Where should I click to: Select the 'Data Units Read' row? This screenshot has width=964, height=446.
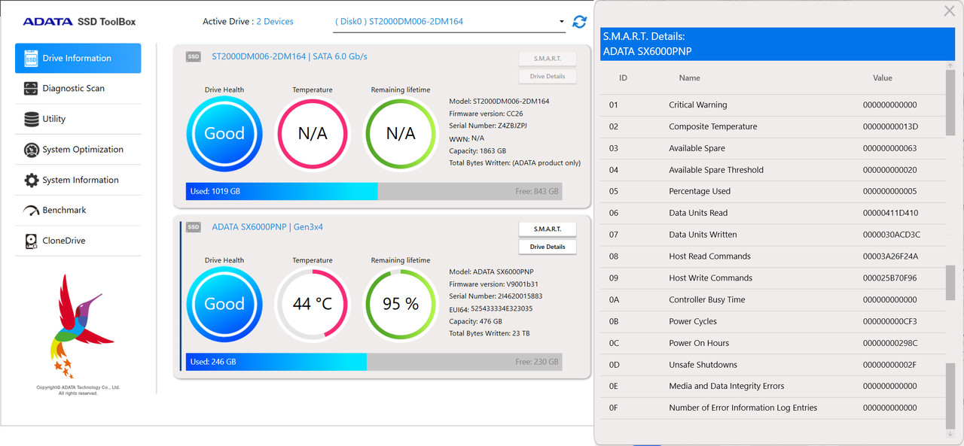[x=772, y=213]
